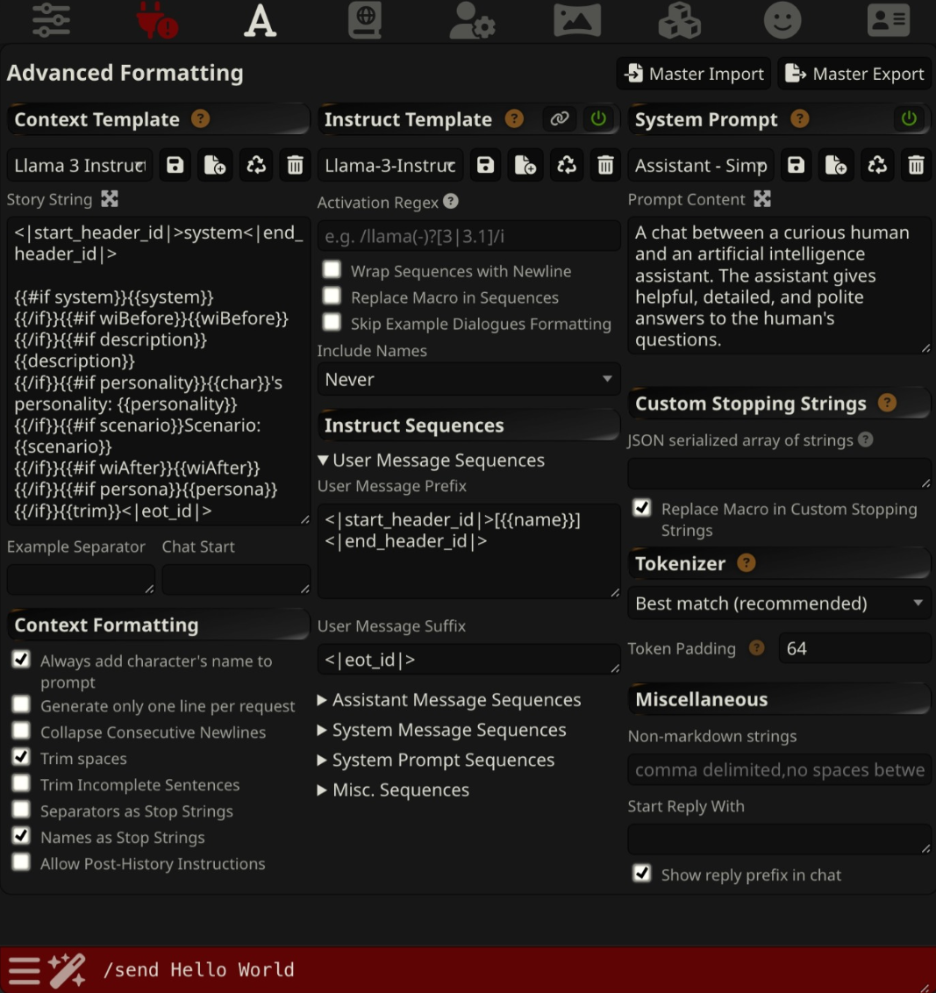Open the World Info book icon
This screenshot has width=936, height=993.
[x=364, y=20]
